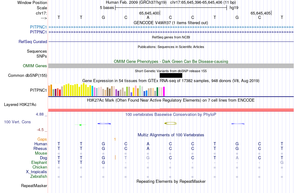Click base 'A' in top ruler sequence
Viewport: 294px width, 193px height.
click(x=148, y=18)
